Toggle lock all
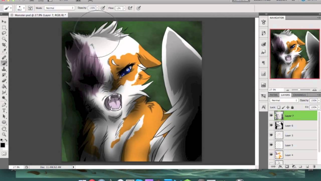This screenshot has width=321, height=181. pos(292,107)
